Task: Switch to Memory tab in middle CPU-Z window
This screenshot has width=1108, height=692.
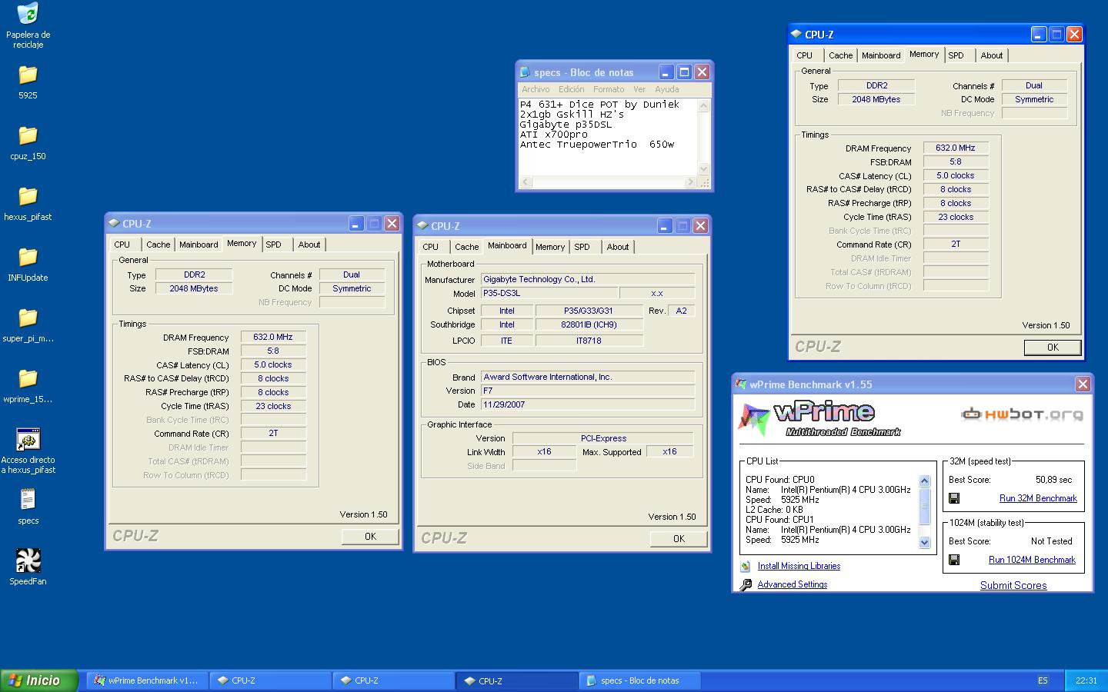Action: [550, 247]
